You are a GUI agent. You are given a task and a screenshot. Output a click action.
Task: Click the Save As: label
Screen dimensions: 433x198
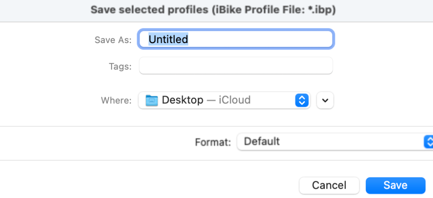pyautogui.click(x=113, y=40)
